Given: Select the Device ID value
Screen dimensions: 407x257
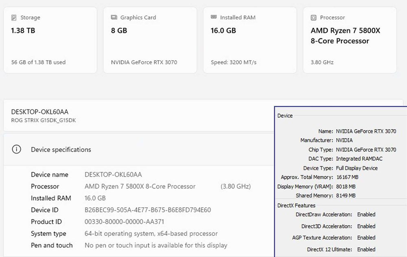Looking at the screenshot, I should (148, 210).
